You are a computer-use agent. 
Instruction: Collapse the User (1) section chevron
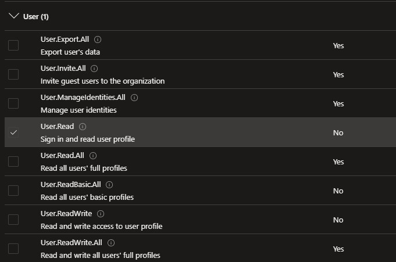click(x=13, y=16)
